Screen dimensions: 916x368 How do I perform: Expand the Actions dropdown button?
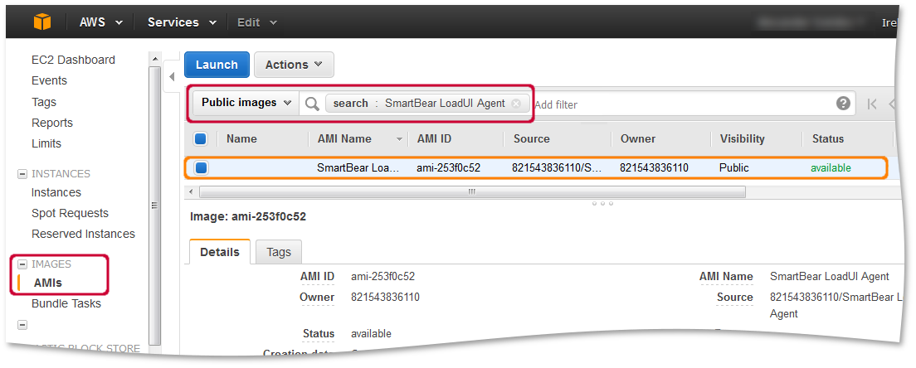click(294, 65)
